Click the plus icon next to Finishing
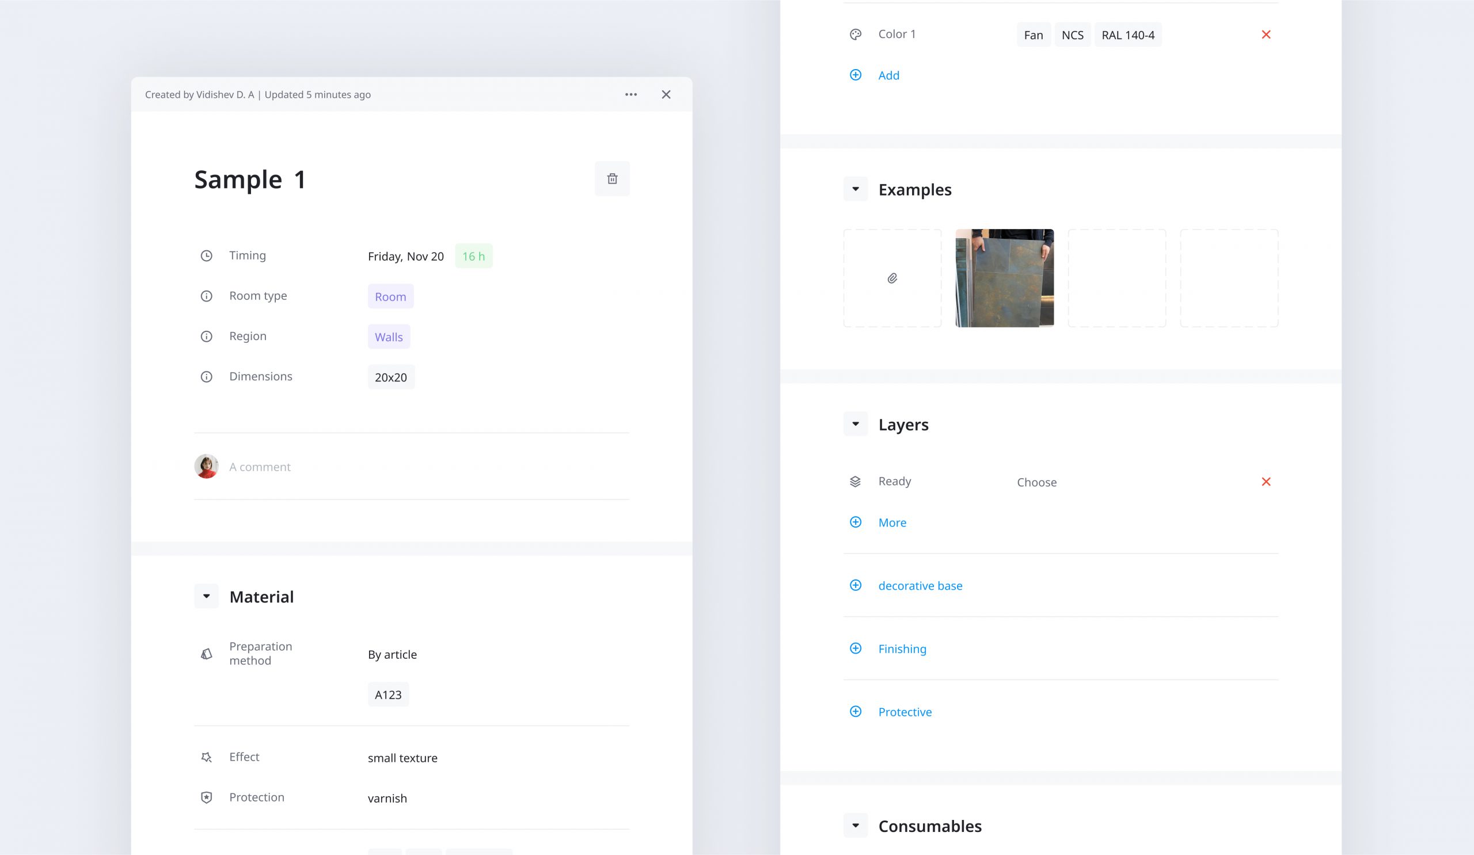The height and width of the screenshot is (855, 1474). [x=855, y=648]
